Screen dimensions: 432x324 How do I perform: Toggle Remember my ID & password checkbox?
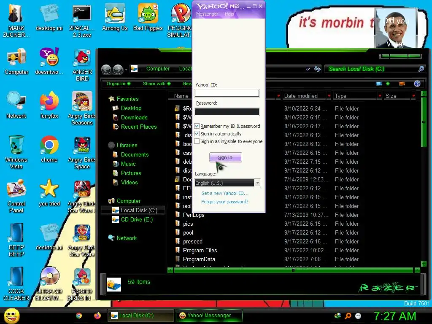click(197, 126)
